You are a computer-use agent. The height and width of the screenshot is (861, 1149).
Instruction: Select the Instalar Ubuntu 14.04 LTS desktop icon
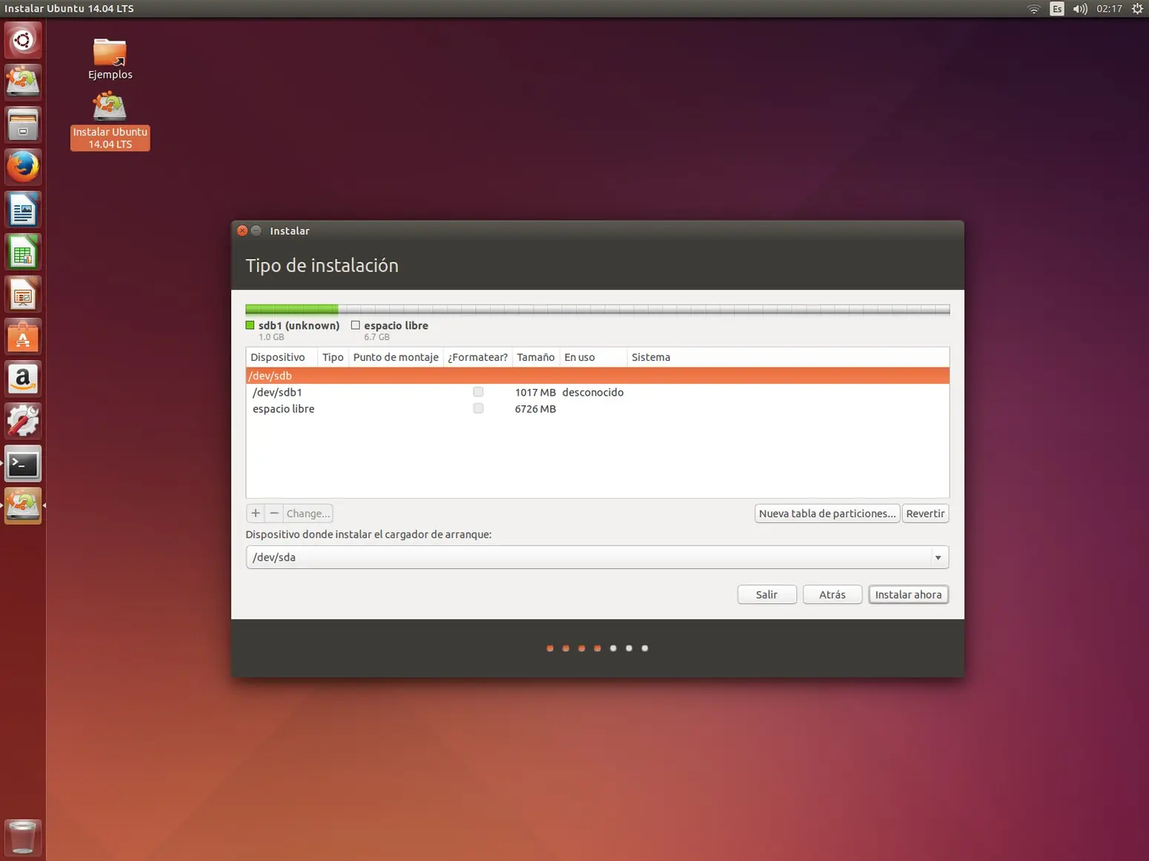point(110,121)
